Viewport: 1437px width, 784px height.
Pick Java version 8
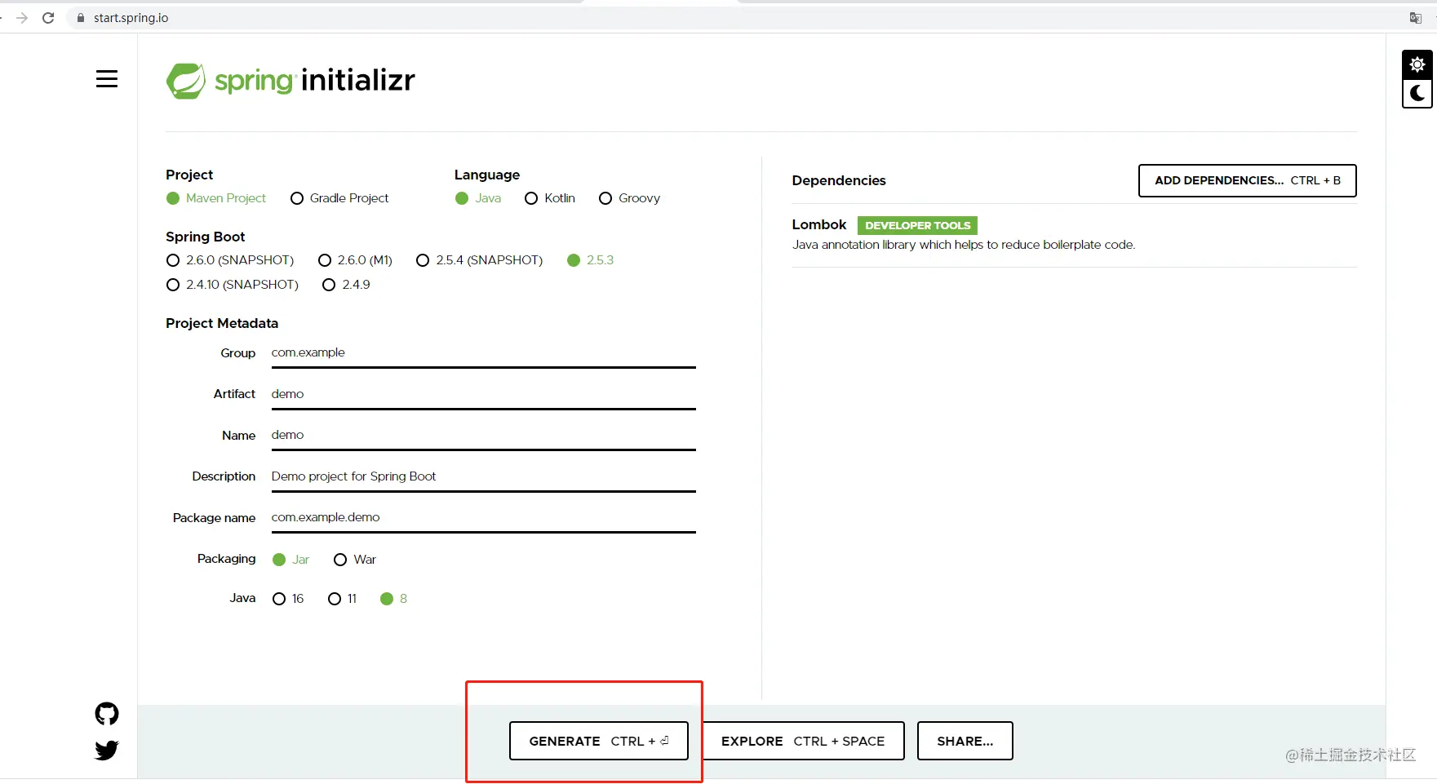point(393,599)
